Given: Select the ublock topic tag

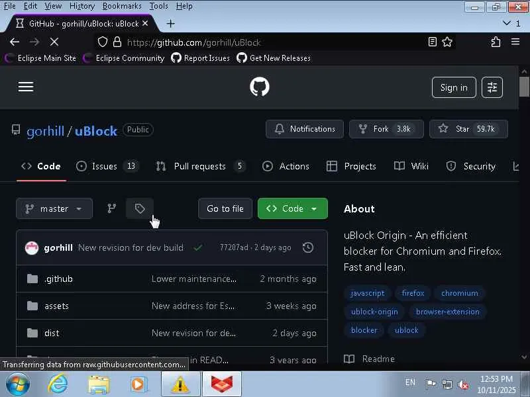Looking at the screenshot, I should (x=406, y=330).
